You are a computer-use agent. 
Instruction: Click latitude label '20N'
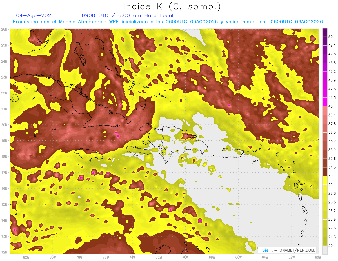pyautogui.click(x=4, y=125)
